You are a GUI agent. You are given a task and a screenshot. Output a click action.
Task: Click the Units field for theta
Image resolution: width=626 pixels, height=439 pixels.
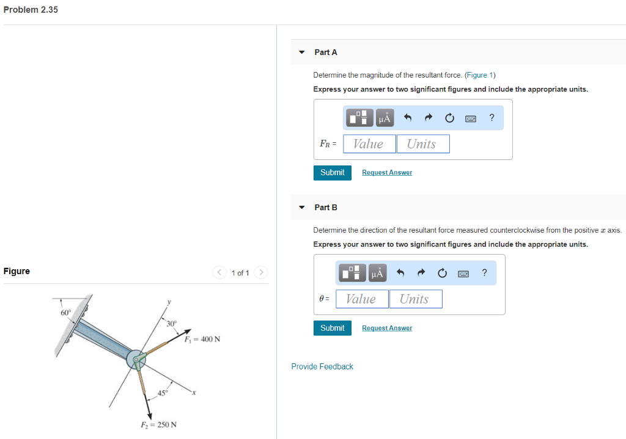(416, 299)
